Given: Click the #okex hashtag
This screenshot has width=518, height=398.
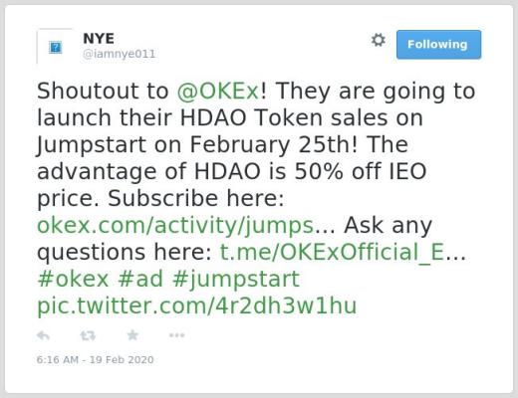Looking at the screenshot, I should 73,279.
